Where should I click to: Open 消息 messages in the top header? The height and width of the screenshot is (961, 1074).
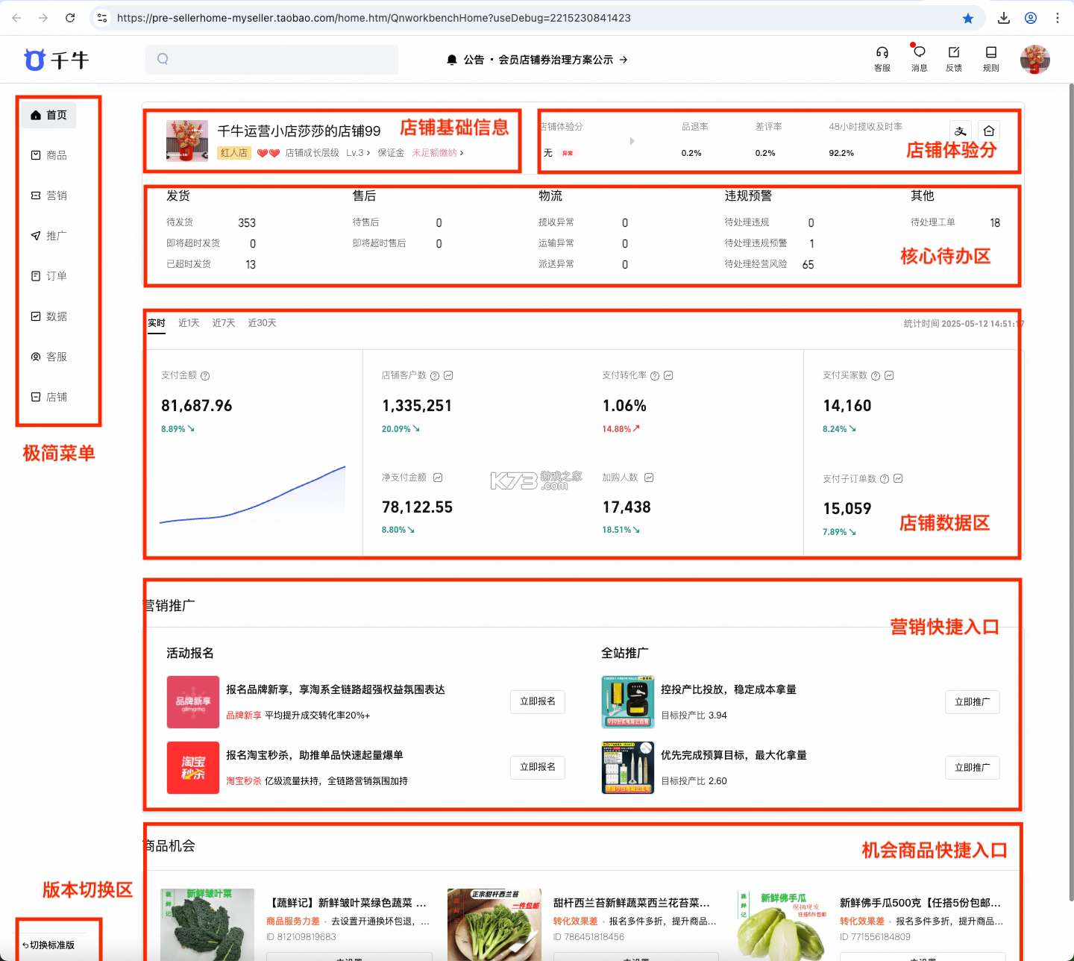919,58
